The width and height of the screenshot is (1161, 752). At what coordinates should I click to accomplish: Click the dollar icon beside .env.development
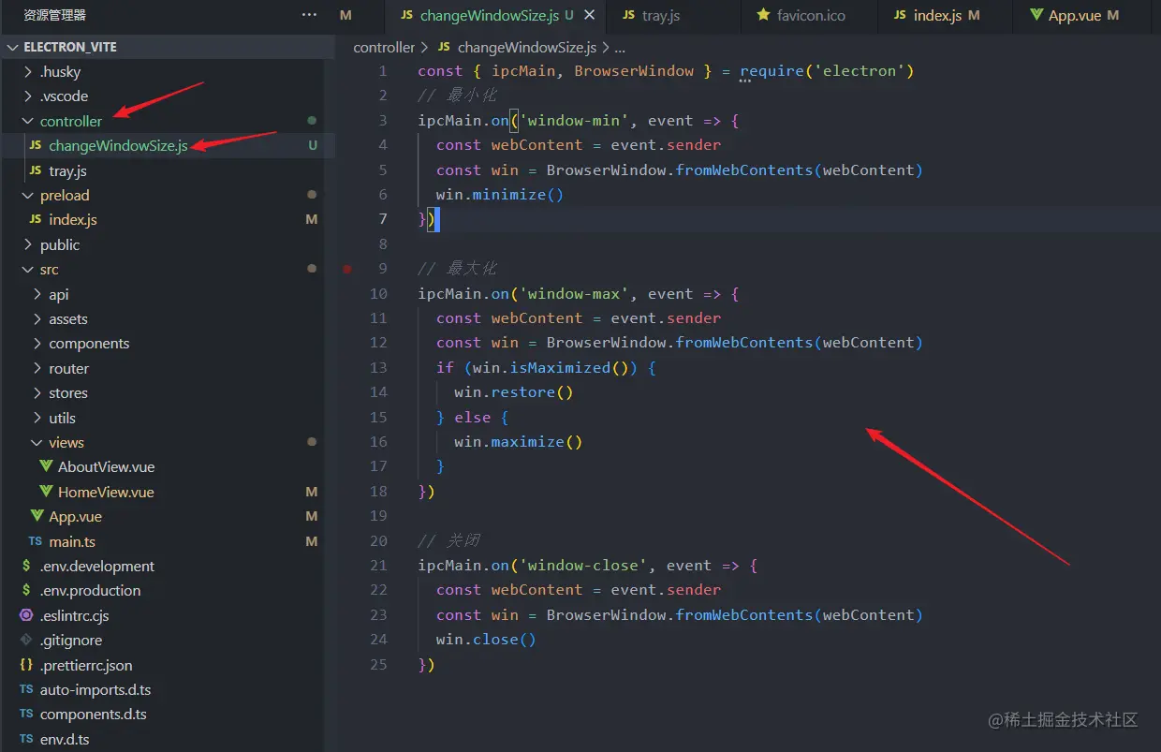[x=26, y=566]
